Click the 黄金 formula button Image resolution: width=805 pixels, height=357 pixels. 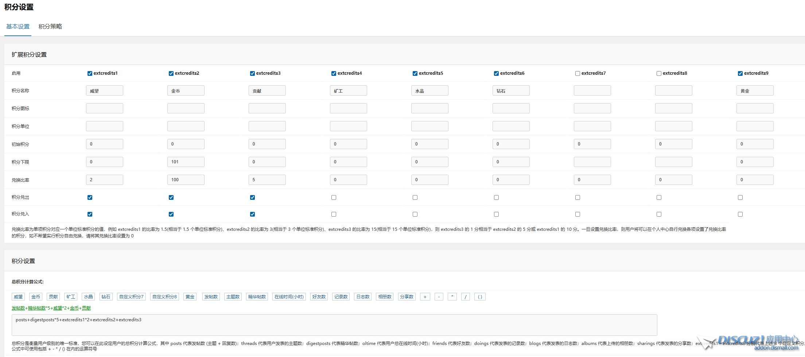190,297
